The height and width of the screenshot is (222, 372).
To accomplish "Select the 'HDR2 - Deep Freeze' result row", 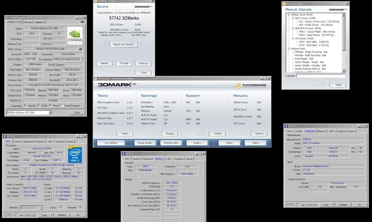I will coord(316,35).
